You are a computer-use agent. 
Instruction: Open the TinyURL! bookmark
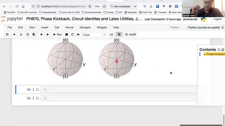[x=9, y=12]
